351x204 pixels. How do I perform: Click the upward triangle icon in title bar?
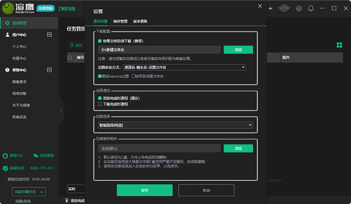[270, 8]
